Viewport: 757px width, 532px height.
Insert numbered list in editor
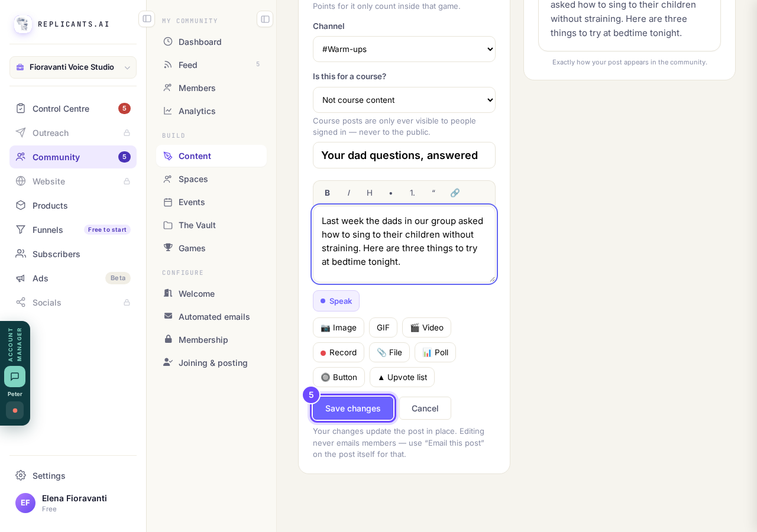412,193
